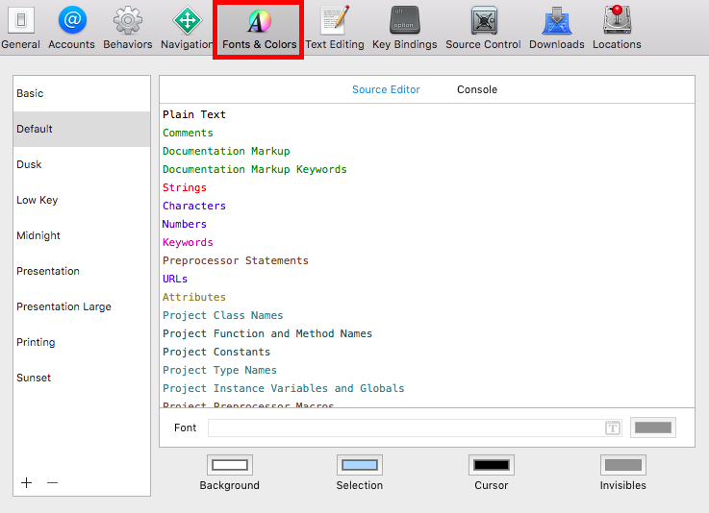Add a new theme with plus button
The height and width of the screenshot is (513, 709).
tap(27, 483)
